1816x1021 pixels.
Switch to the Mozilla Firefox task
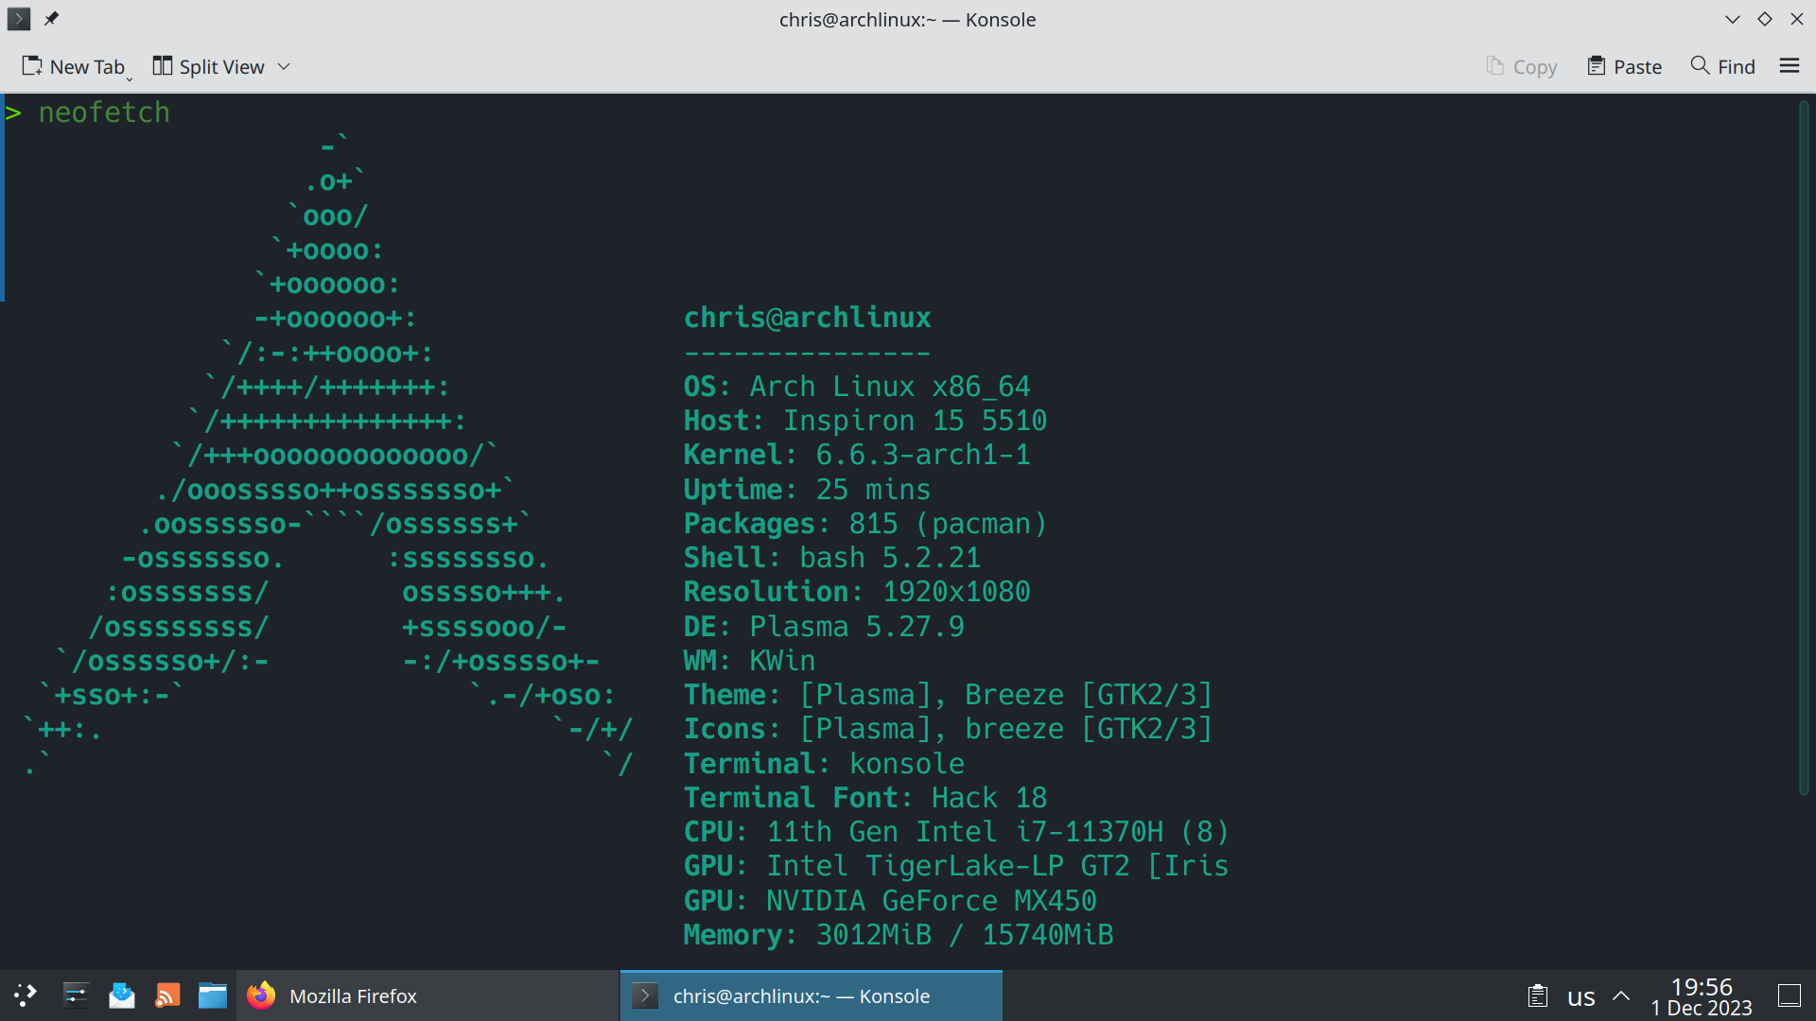[428, 995]
